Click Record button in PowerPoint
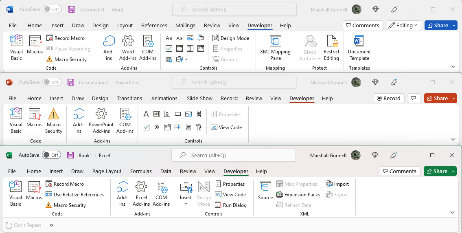Screen dimensions: 462x233 pyautogui.click(x=389, y=98)
